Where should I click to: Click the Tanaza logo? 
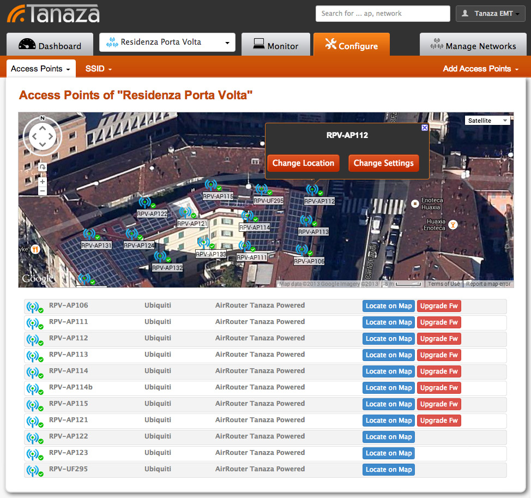tap(53, 14)
